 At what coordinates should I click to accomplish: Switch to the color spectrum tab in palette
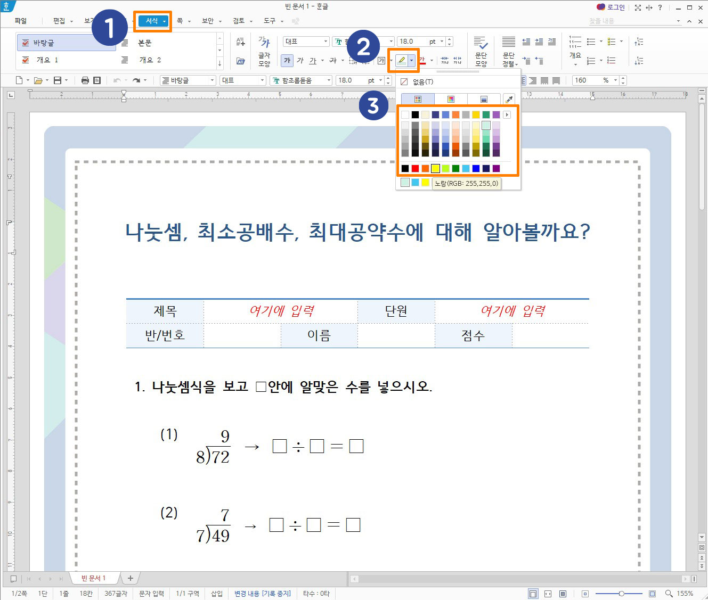point(451,99)
